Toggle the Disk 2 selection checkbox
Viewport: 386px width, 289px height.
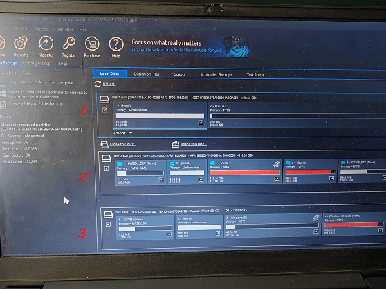coord(106,168)
